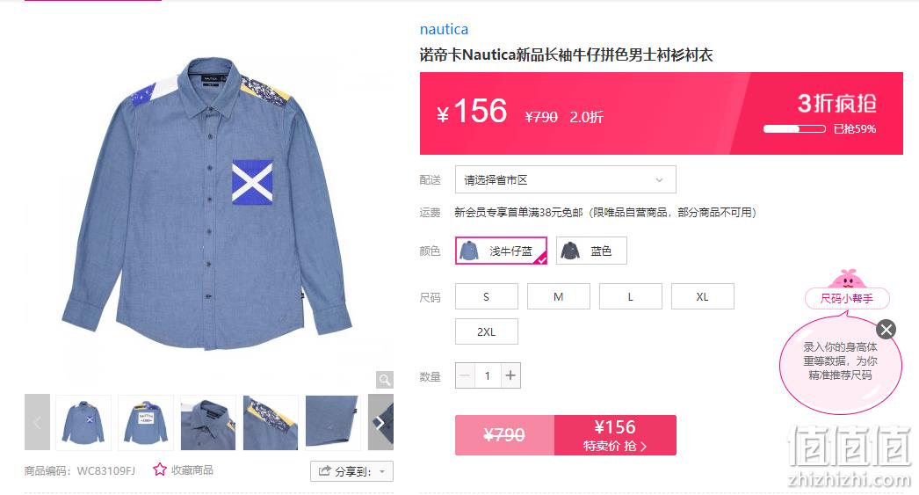919x495 pixels.
Task: Decrease quantity with minus button
Action: 466,375
